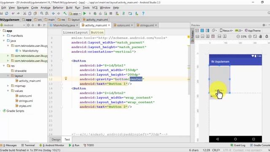Click the Cut scissors icon
270x152 pixels.
[24, 14]
